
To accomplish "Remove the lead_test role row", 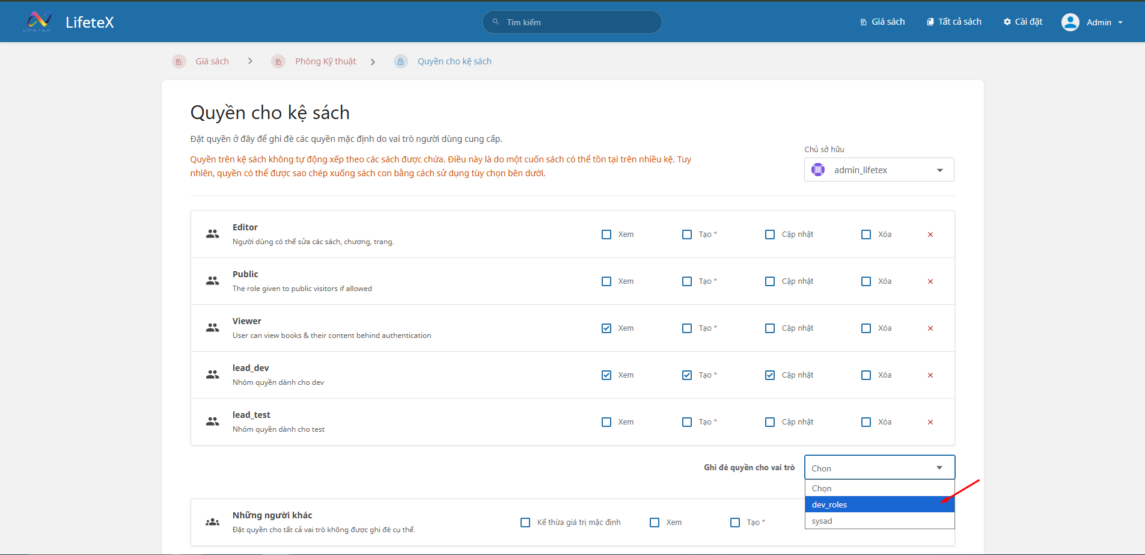I will (x=930, y=422).
